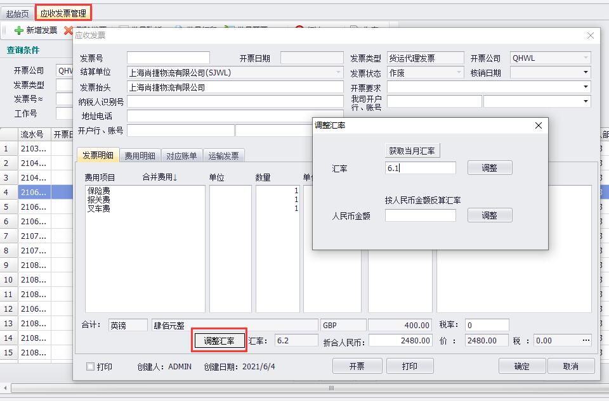Open the 对应账单 tab
Screen dimensions: 609x401
coord(181,156)
